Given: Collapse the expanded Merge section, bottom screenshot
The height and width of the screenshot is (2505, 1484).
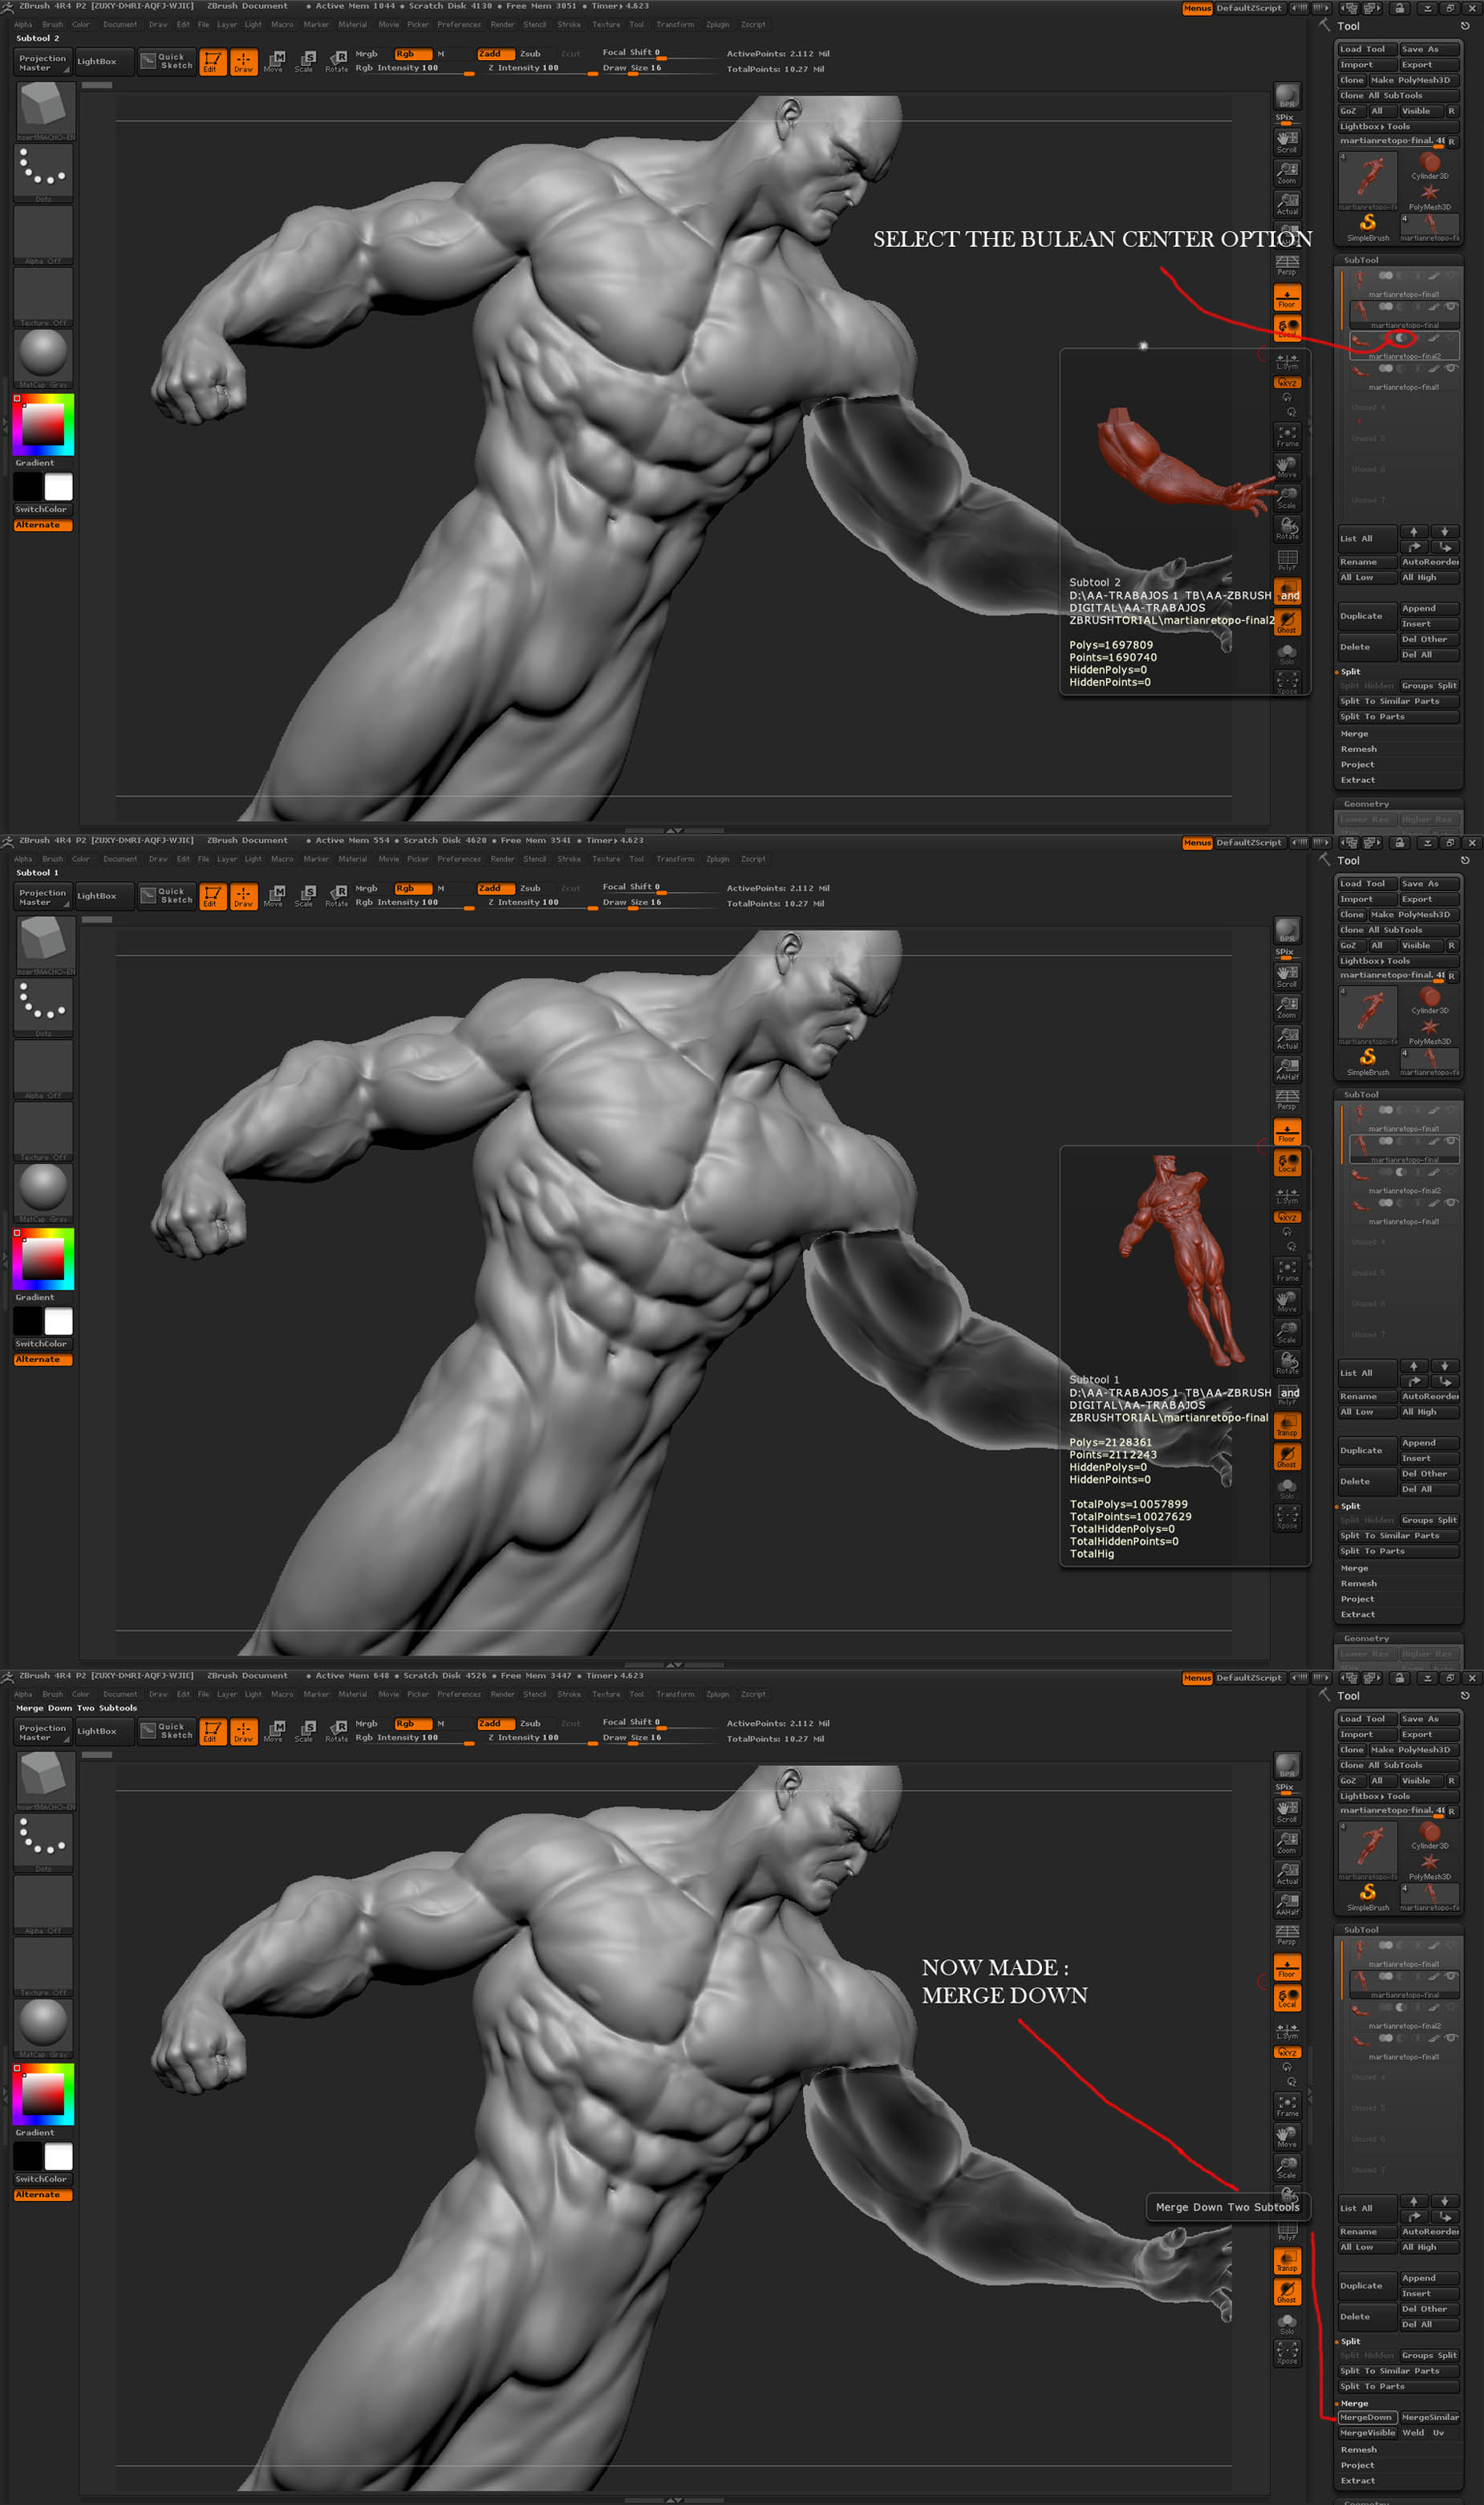Looking at the screenshot, I should click(1354, 2403).
